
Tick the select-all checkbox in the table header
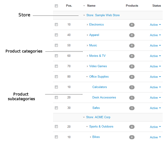[x=56, y=6]
